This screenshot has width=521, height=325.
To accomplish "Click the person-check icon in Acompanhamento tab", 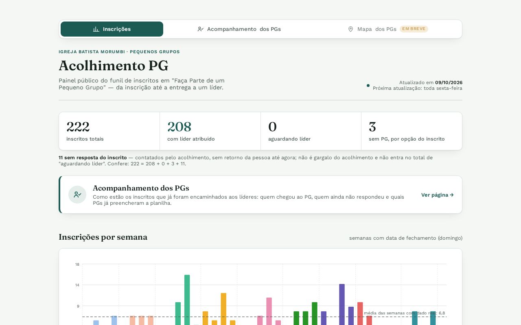I will 201,29.
